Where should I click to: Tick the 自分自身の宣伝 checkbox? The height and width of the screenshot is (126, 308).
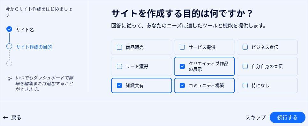point(245,66)
